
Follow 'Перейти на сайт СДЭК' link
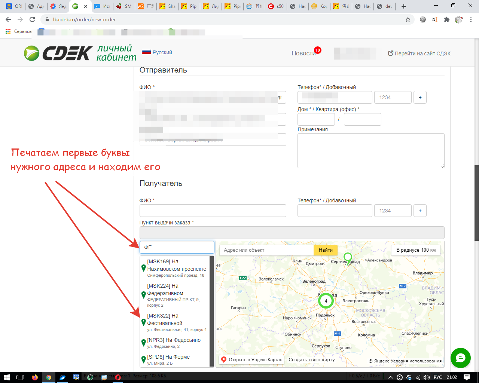click(419, 53)
